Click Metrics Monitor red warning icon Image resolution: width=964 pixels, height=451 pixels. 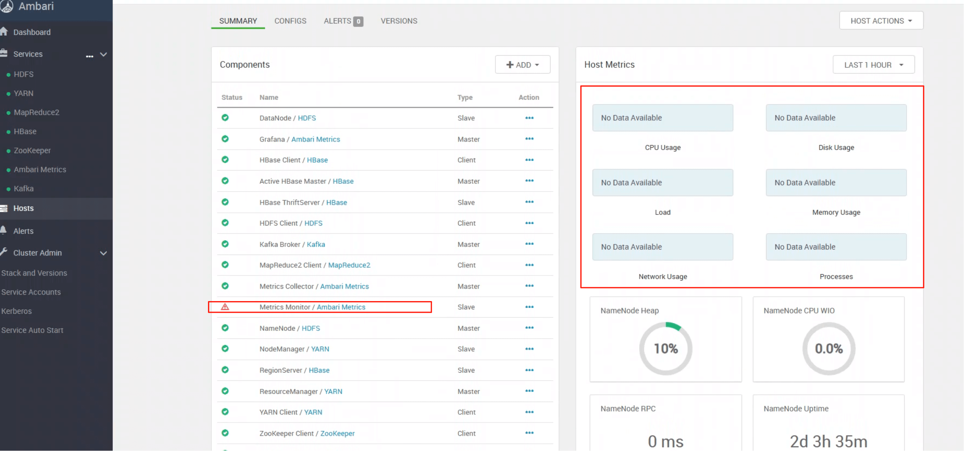[225, 307]
